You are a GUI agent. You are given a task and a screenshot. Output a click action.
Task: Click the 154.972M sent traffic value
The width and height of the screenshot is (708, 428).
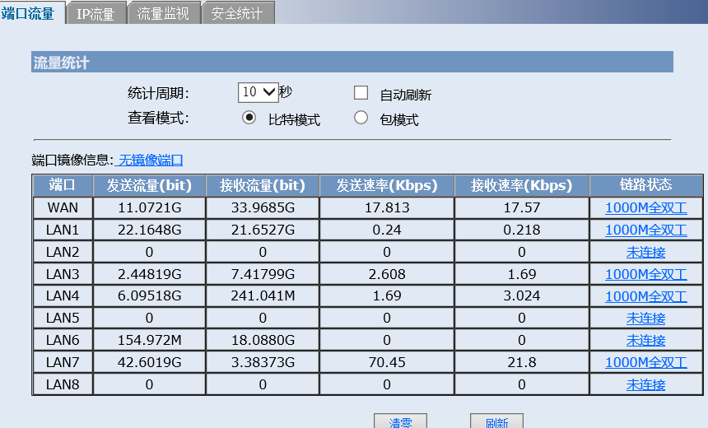click(x=150, y=341)
